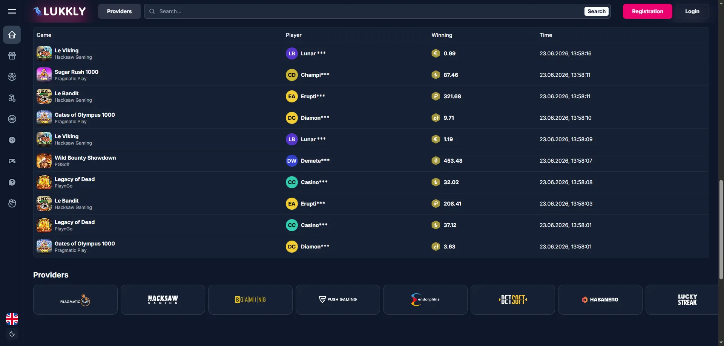724x346 pixels.
Task: Click the page vertical scrollbar thumb
Action: coord(721,230)
